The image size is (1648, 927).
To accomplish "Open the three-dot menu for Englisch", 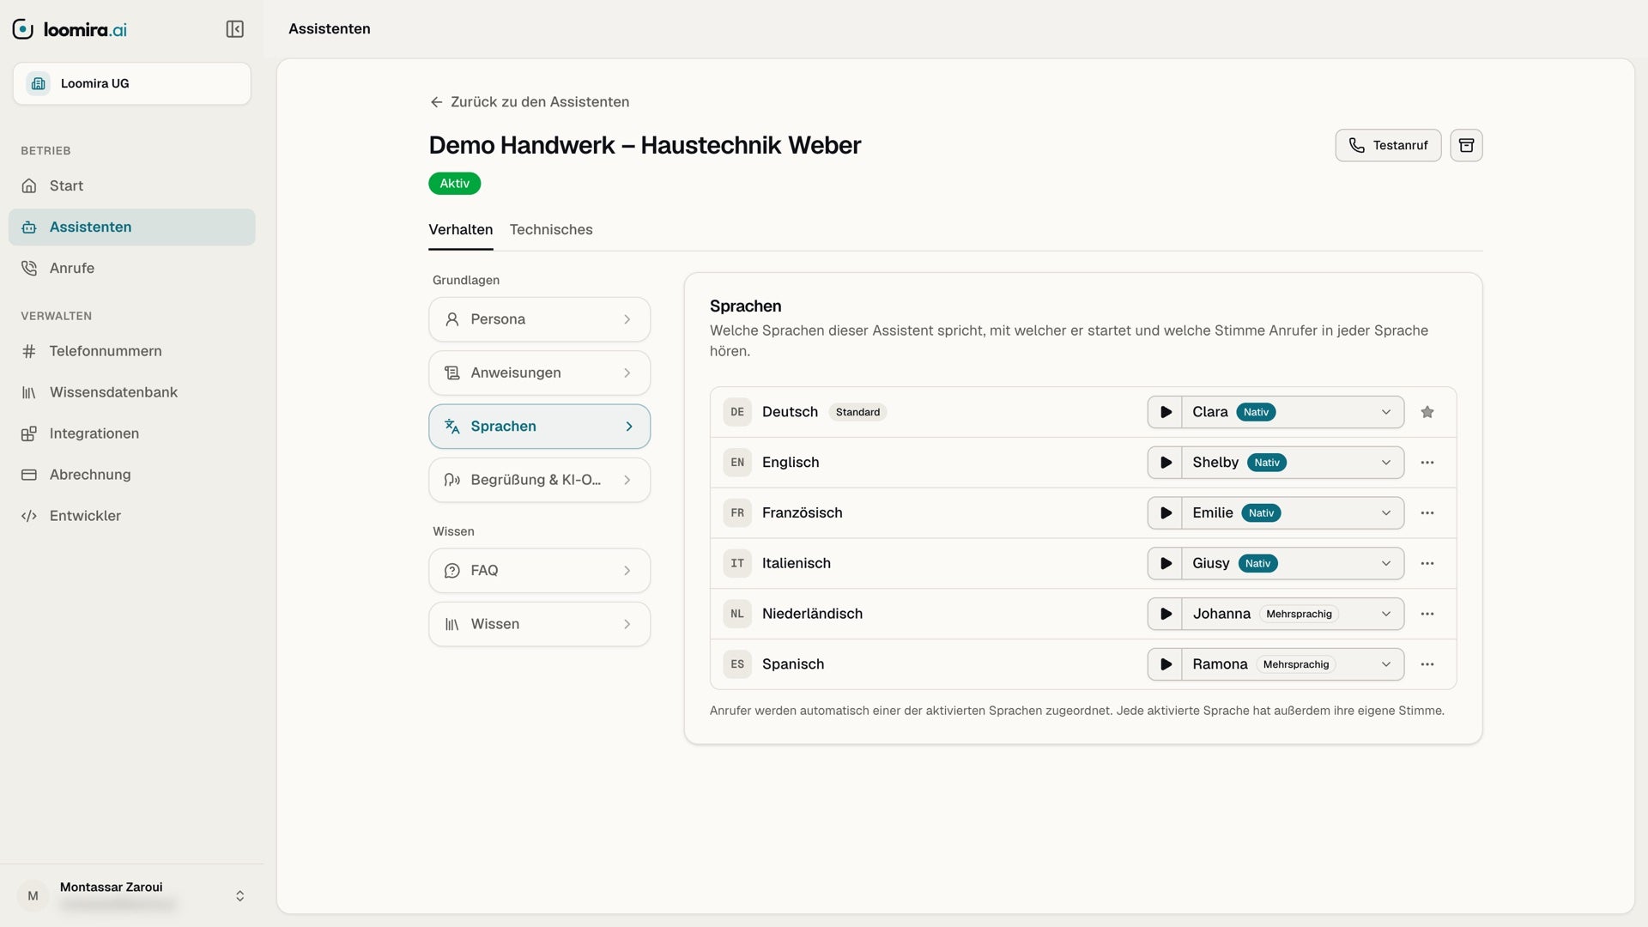I will pyautogui.click(x=1427, y=463).
